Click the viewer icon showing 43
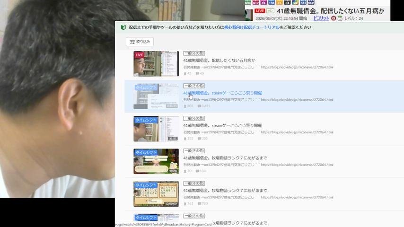 pyautogui.click(x=185, y=74)
